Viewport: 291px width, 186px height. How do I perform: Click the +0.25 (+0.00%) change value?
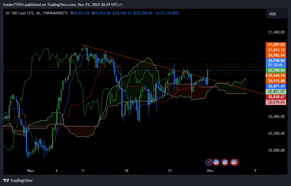point(167,13)
